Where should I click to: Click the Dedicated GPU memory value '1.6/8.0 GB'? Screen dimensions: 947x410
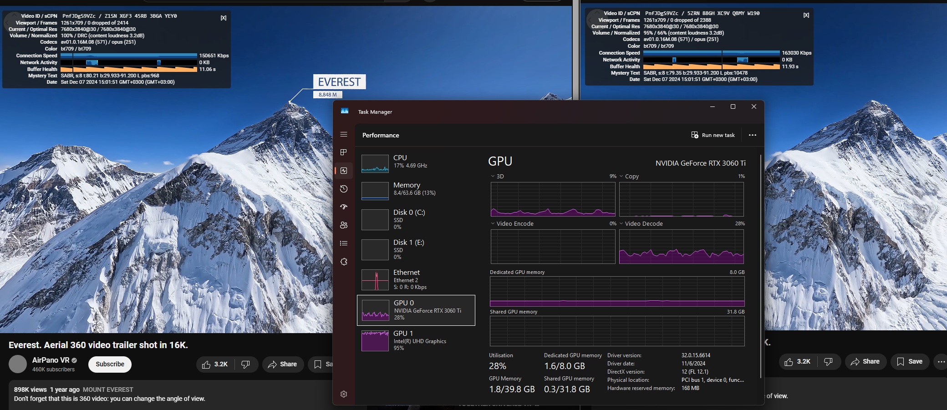[x=565, y=366]
